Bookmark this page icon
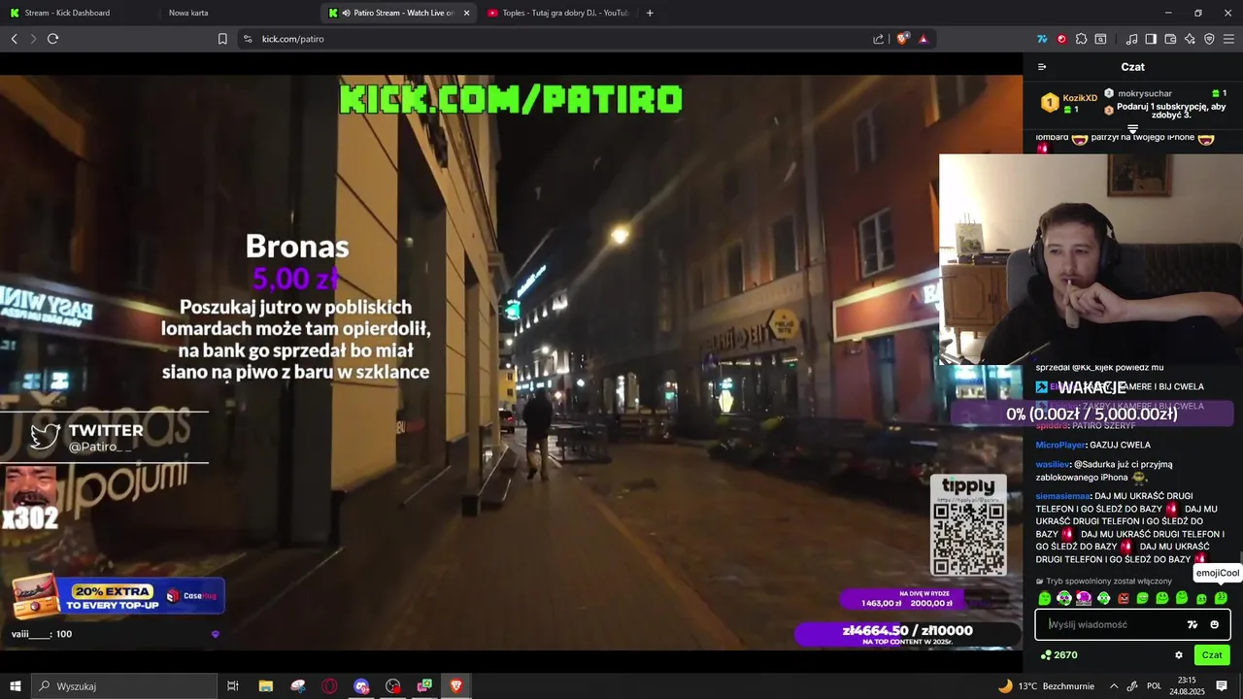The image size is (1243, 699). pos(222,39)
